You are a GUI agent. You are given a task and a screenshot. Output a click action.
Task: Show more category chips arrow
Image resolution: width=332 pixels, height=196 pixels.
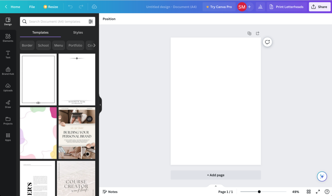(x=94, y=45)
